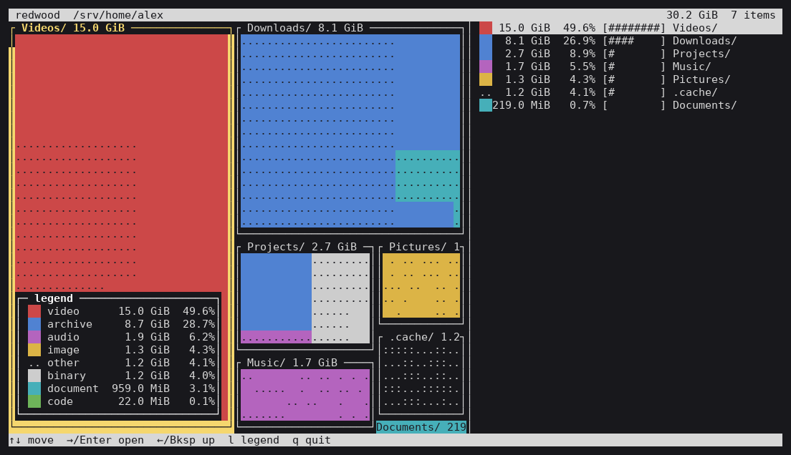Click the red Videos/ swatch in the list

[x=485, y=28]
